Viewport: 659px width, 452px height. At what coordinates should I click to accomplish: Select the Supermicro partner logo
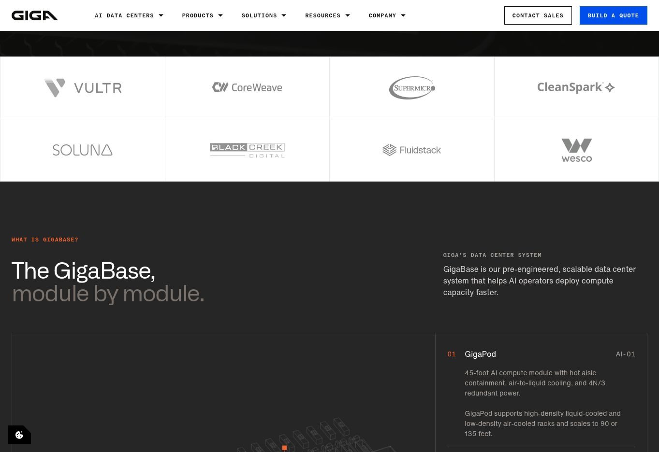coord(412,88)
